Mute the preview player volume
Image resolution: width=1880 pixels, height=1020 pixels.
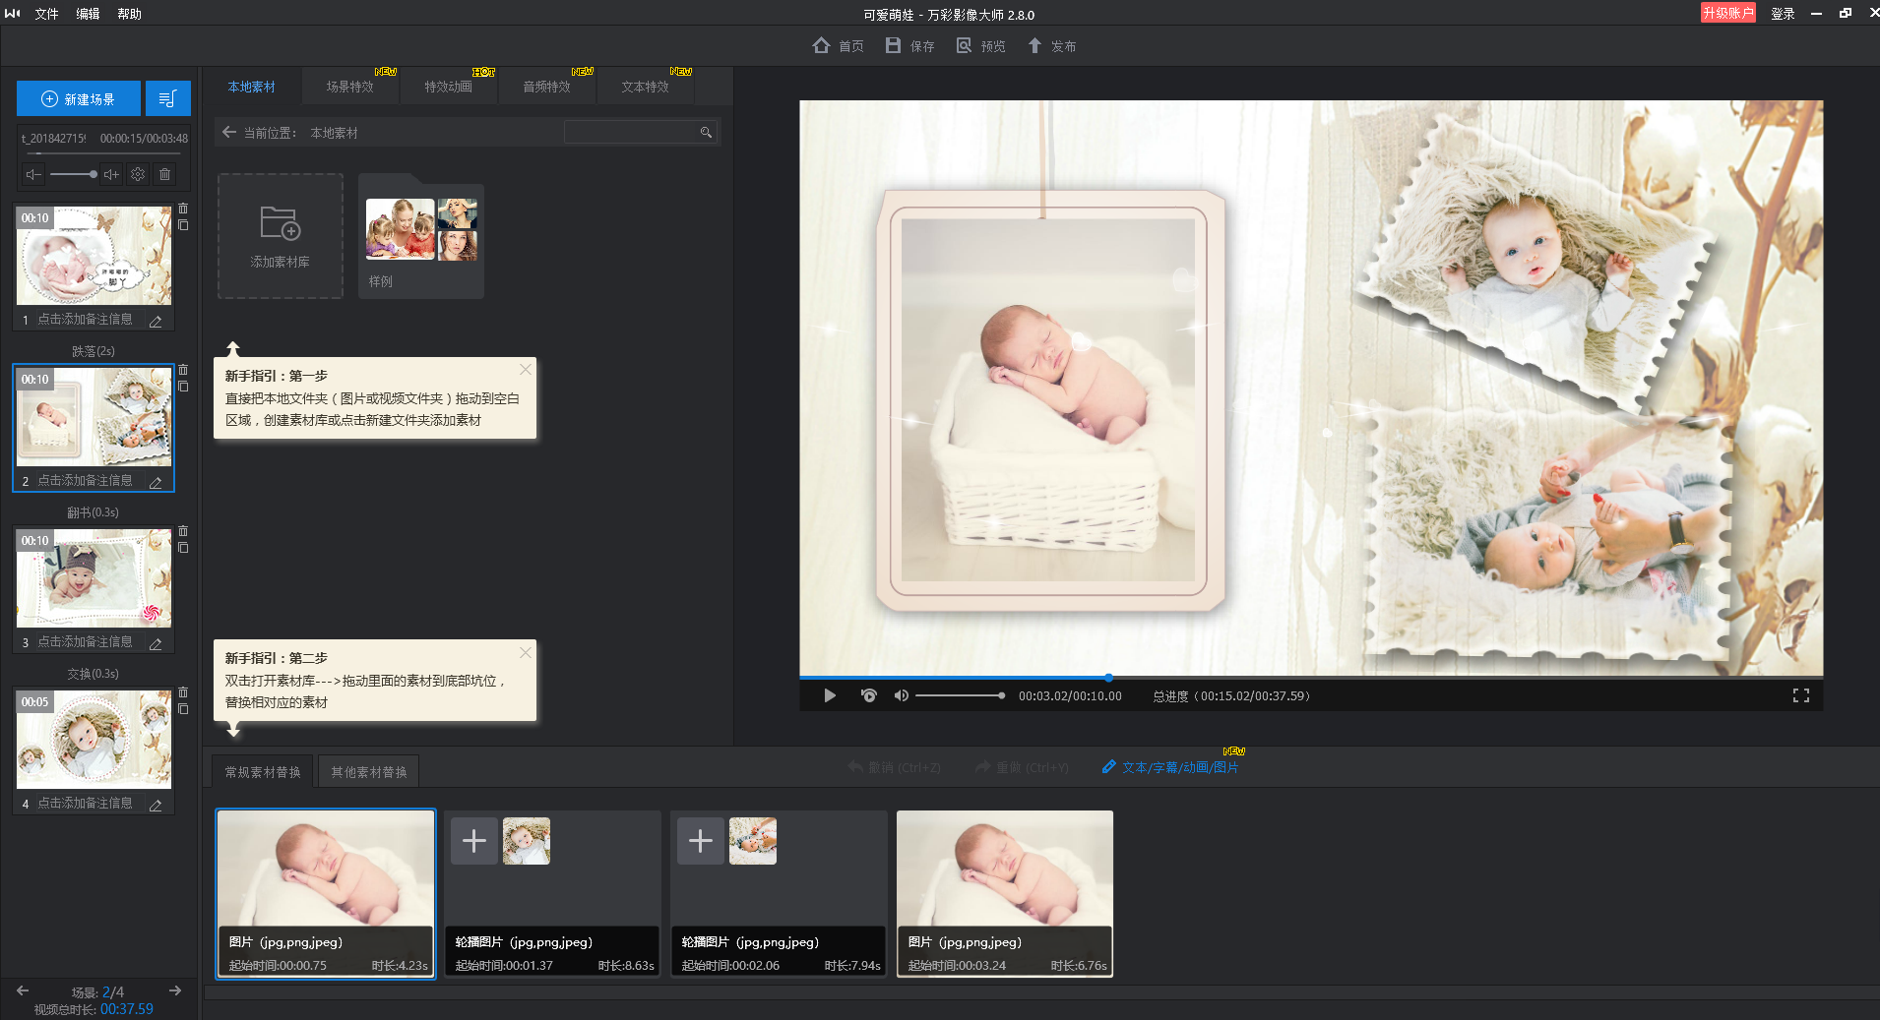point(901,695)
